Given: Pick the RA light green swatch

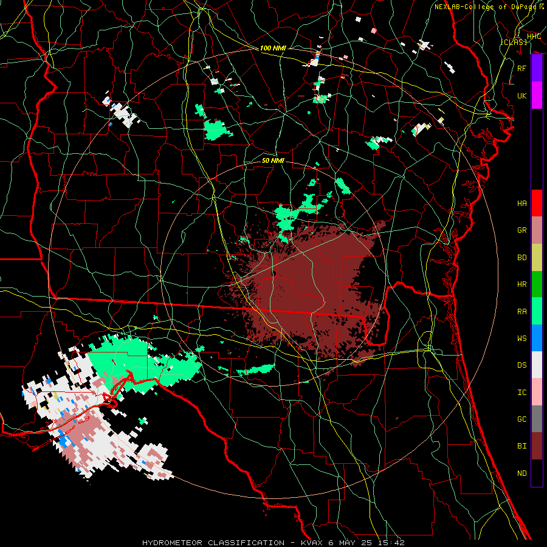Looking at the screenshot, I should pos(537,311).
